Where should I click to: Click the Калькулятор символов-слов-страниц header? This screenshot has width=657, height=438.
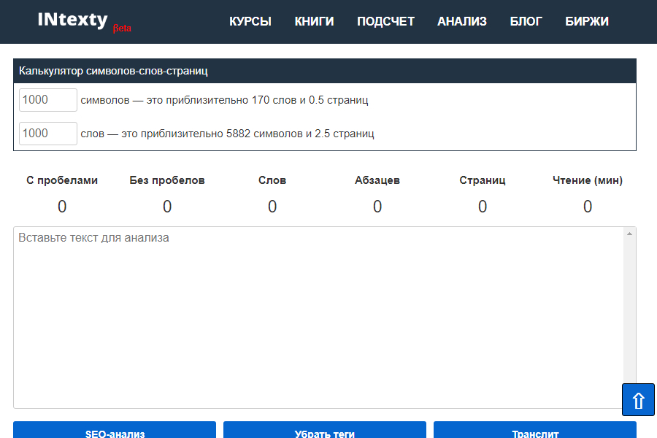[x=114, y=72]
